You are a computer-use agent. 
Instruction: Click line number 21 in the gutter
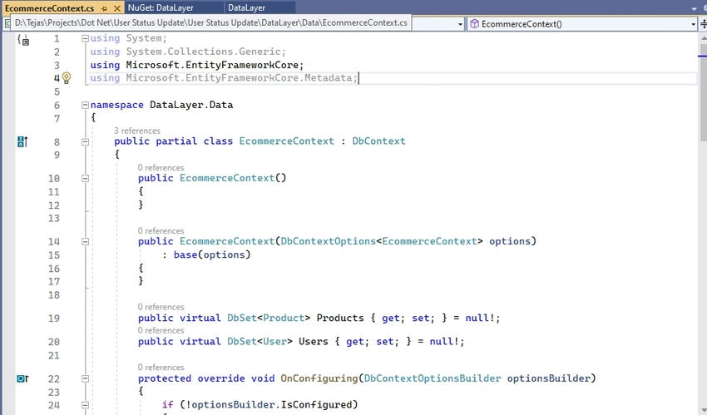[x=54, y=355]
